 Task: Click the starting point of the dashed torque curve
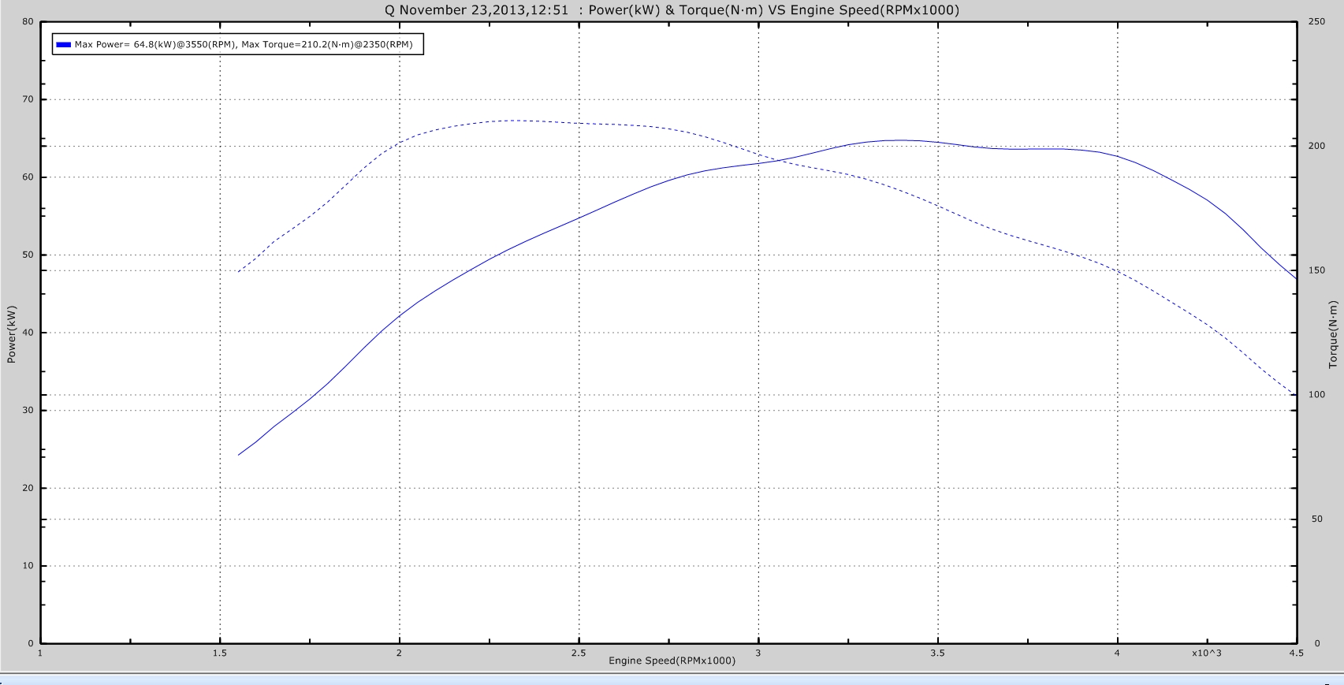239,272
